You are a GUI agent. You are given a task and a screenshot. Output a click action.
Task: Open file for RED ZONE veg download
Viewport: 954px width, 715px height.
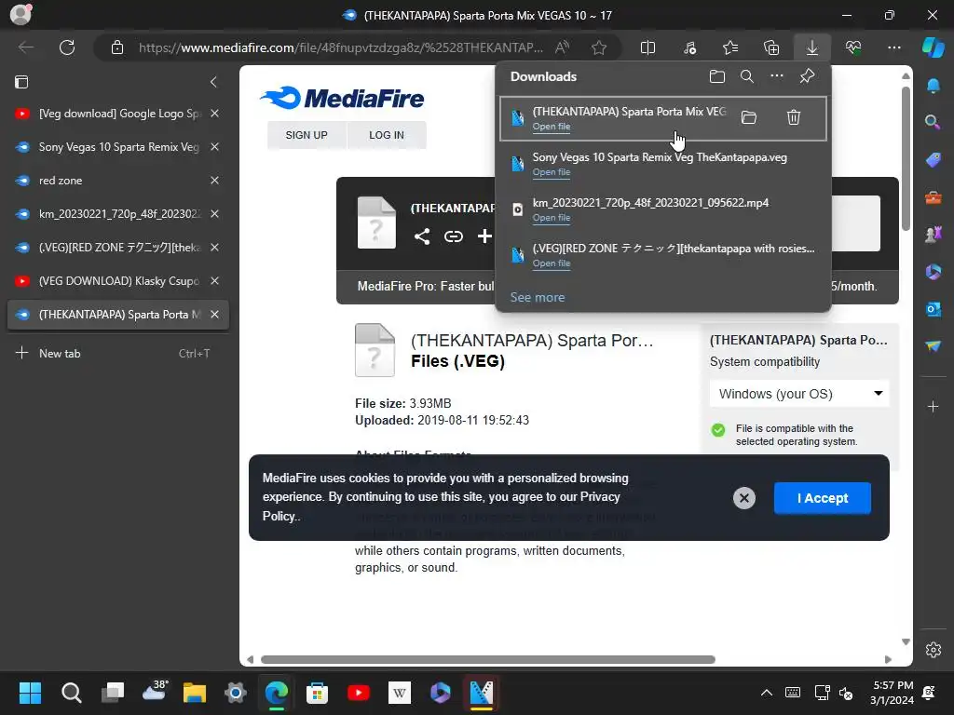click(552, 263)
